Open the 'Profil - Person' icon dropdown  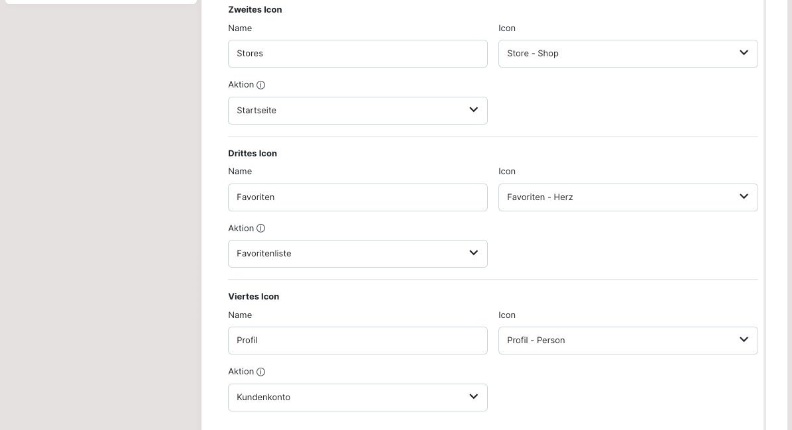click(628, 341)
